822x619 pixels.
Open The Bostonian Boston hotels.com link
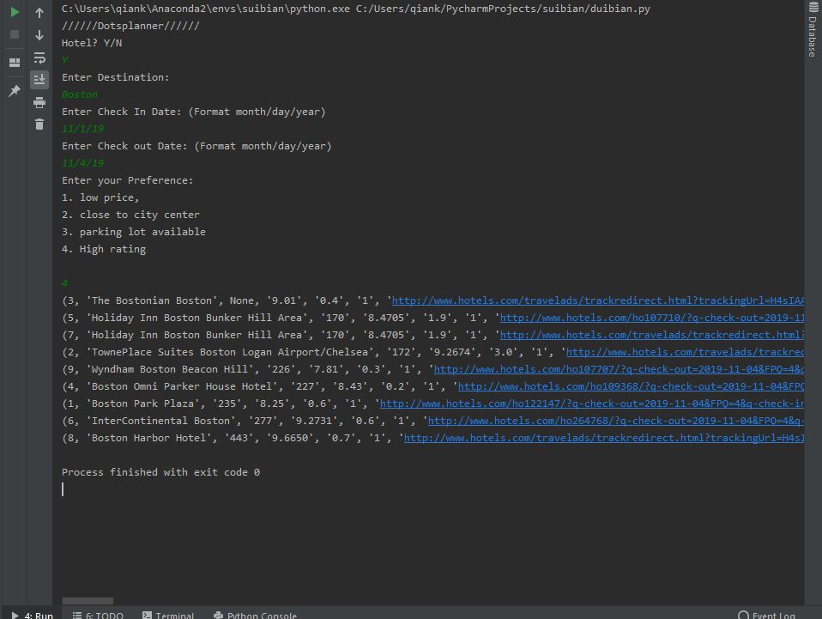598,300
